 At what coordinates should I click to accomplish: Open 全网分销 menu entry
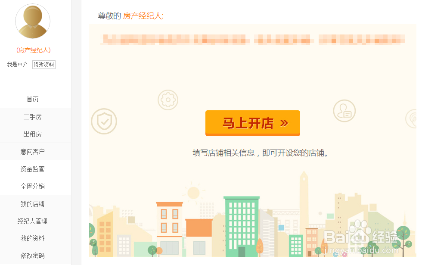point(33,186)
